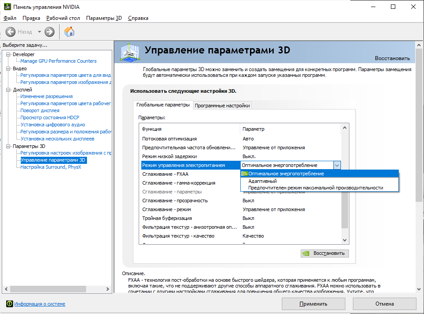Select Сглаживание - режим row
424x314 pixels.
(241, 210)
